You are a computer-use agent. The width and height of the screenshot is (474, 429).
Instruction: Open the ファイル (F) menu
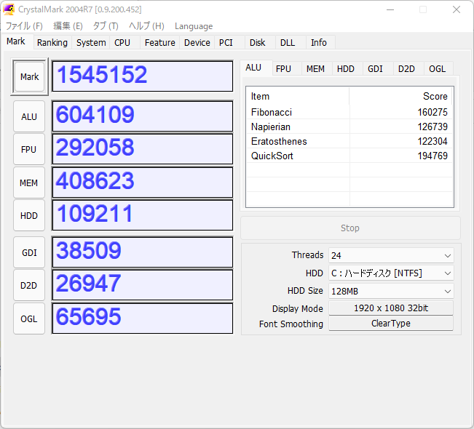point(24,26)
